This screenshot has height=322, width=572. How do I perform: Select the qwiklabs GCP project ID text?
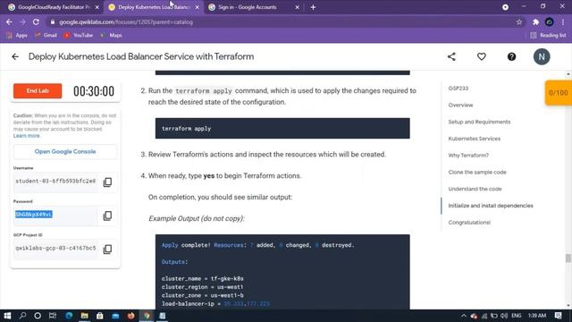pos(55,249)
